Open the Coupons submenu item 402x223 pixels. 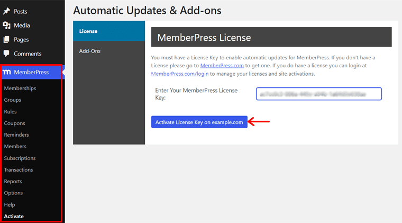[14, 123]
